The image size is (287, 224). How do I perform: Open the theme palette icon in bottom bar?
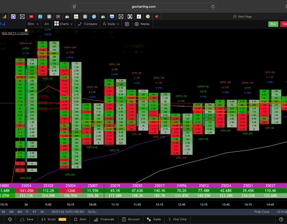10,219
